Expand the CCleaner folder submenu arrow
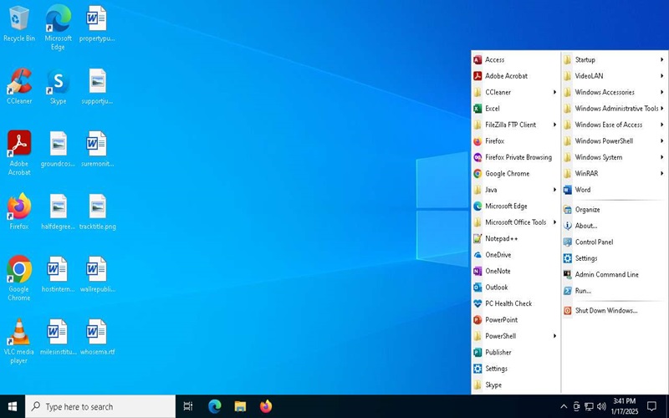 [554, 92]
